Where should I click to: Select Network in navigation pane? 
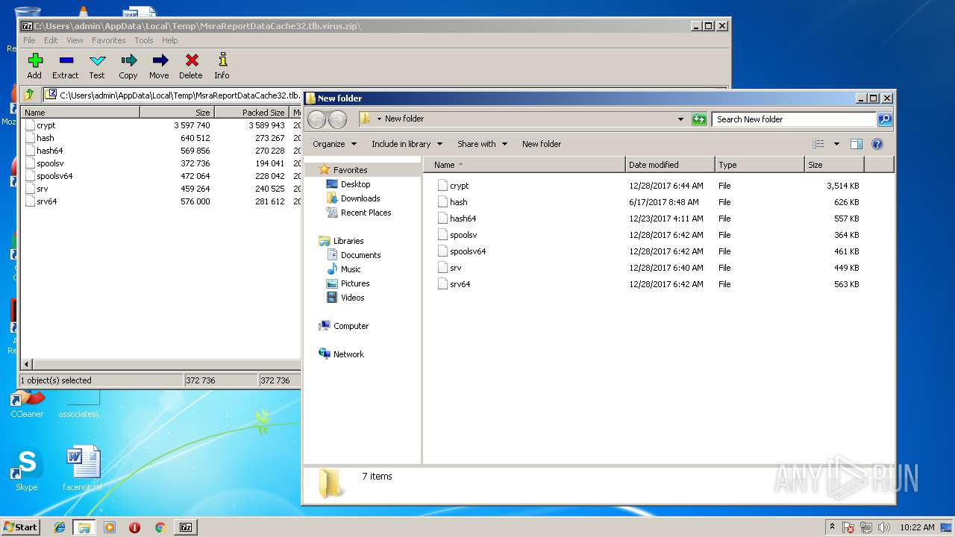(348, 354)
